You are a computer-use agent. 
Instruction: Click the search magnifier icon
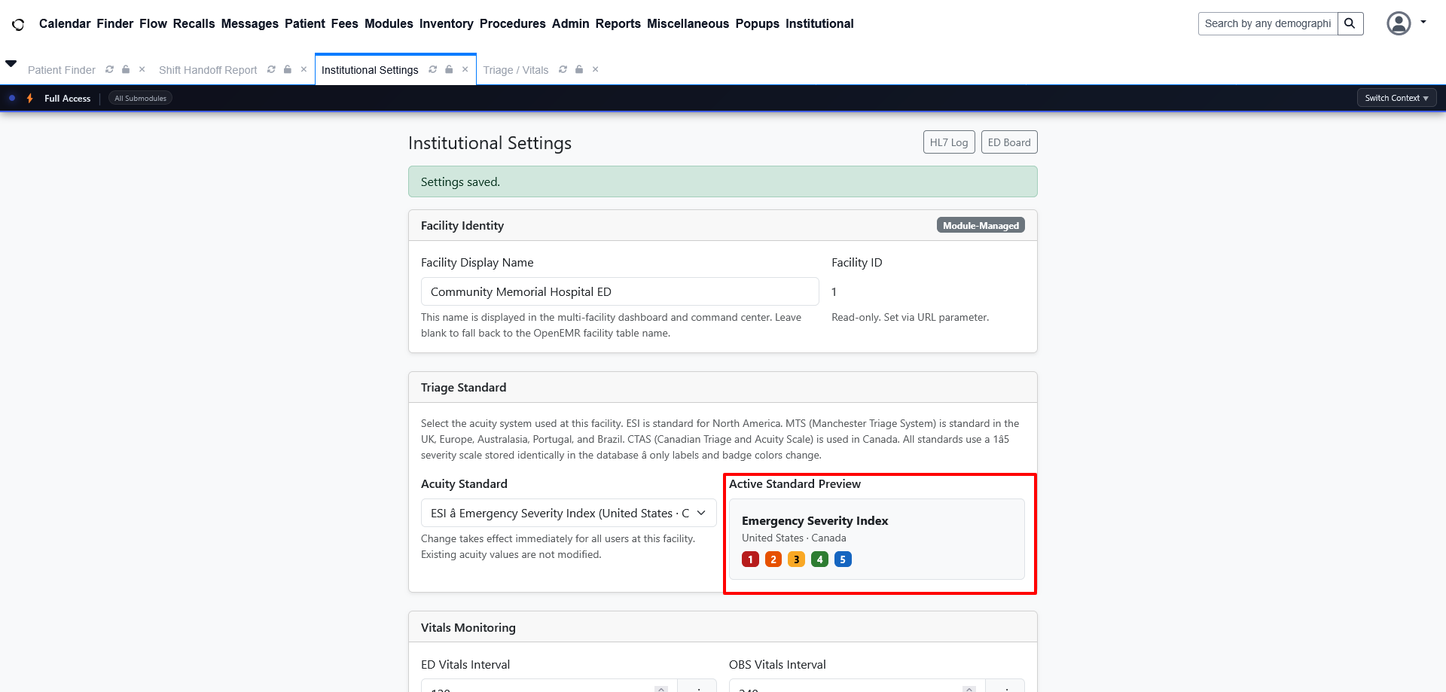click(x=1350, y=23)
